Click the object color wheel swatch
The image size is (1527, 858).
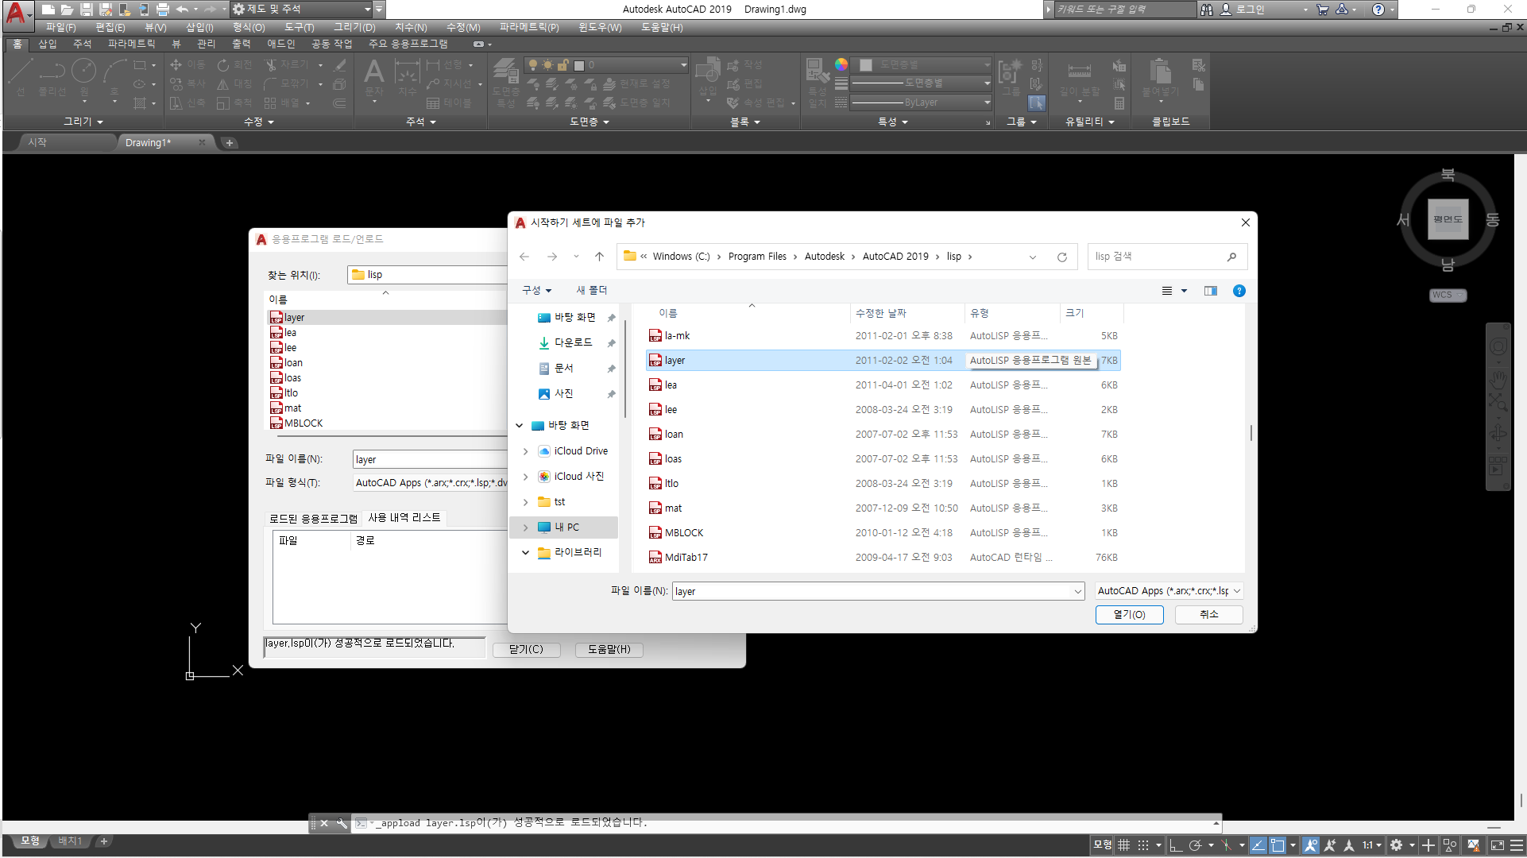[841, 65]
